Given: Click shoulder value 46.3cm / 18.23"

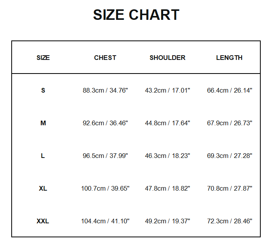Looking at the screenshot, I should tap(167, 156).
